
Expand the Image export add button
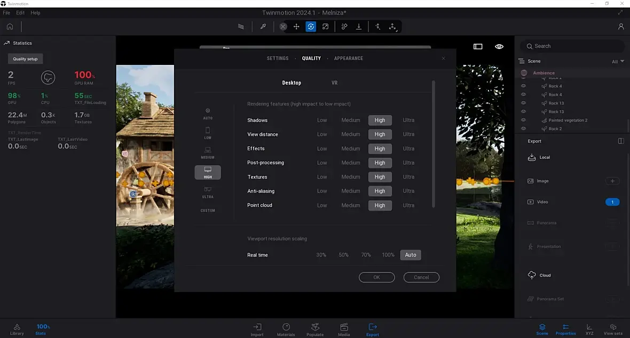pyautogui.click(x=612, y=181)
